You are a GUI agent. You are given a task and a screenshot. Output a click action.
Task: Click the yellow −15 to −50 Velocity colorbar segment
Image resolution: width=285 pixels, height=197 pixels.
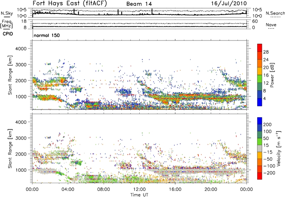(260, 155)
